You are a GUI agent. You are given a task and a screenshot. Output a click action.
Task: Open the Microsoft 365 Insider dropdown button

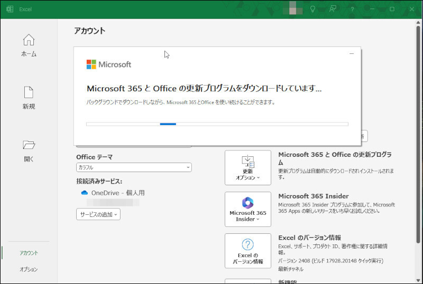point(247,209)
